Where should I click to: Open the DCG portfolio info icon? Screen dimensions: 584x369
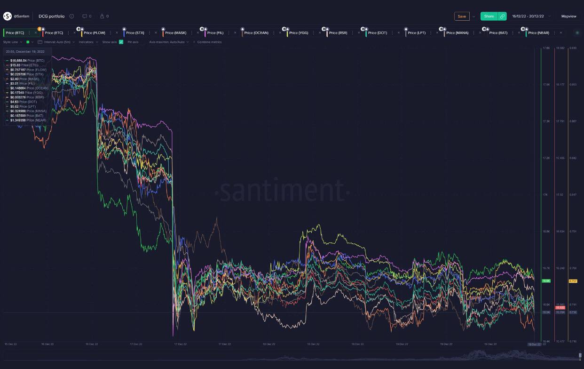click(x=71, y=16)
